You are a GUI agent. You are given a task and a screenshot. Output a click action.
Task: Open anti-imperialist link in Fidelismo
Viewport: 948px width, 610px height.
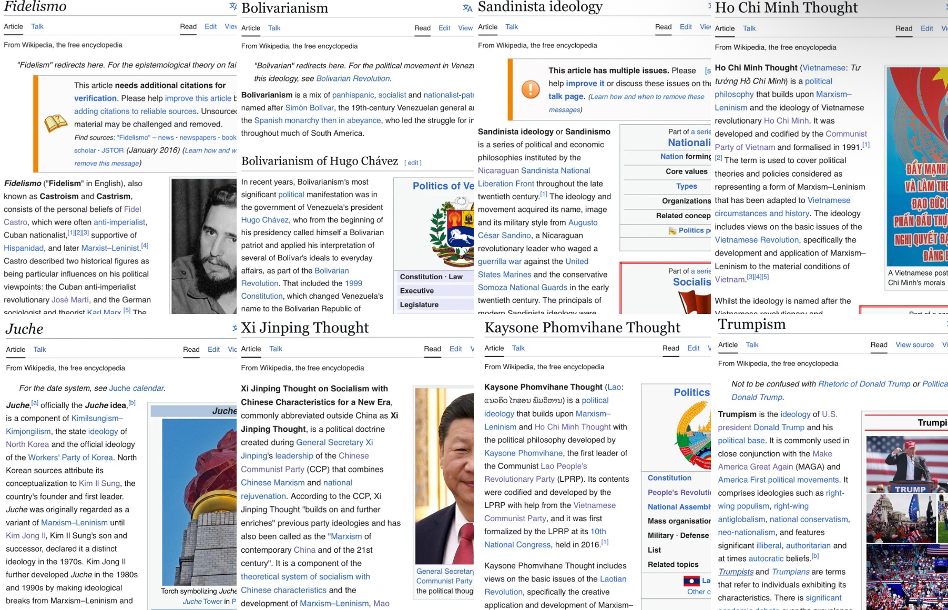pos(119,222)
